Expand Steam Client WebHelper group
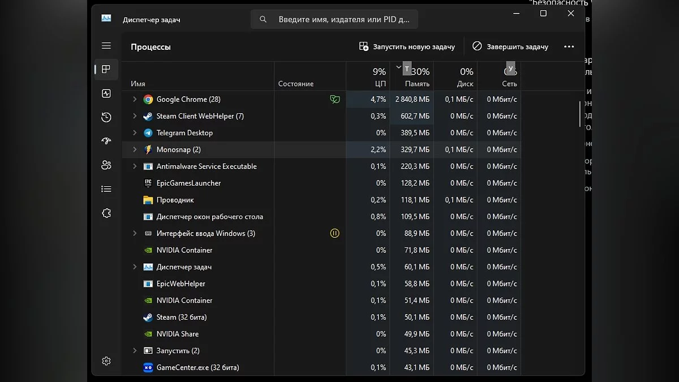Screen dimensions: 679x382 (x=135, y=116)
